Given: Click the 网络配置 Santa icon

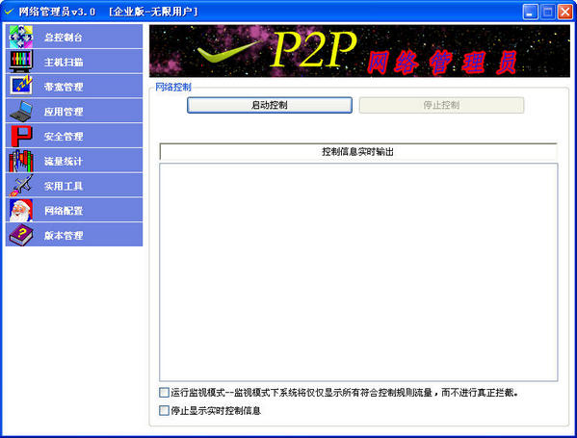Looking at the screenshot, I should (21, 210).
